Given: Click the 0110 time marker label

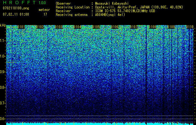Looking at the screenshot, I should (x=190, y=27).
